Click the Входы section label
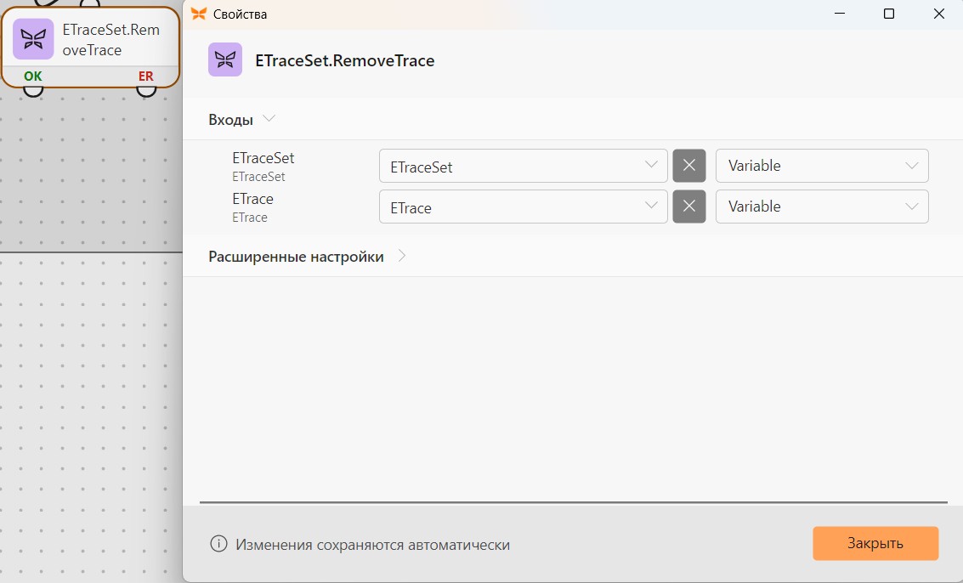The image size is (963, 583). pos(230,120)
